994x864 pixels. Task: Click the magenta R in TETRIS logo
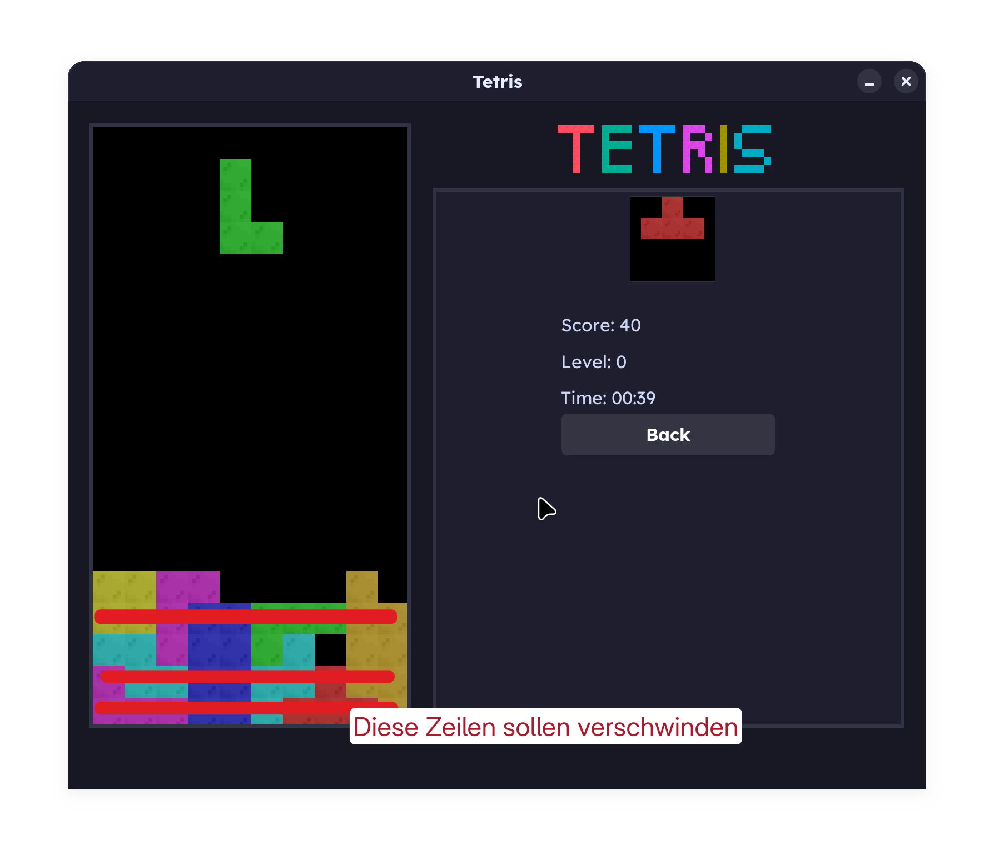697,149
